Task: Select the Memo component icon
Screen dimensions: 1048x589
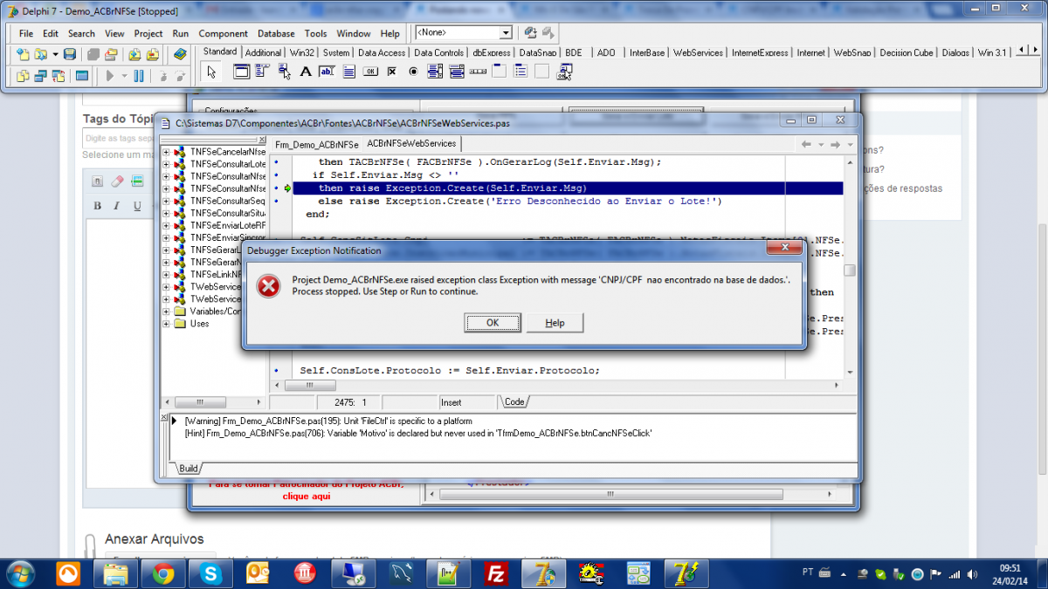Action: click(x=348, y=72)
